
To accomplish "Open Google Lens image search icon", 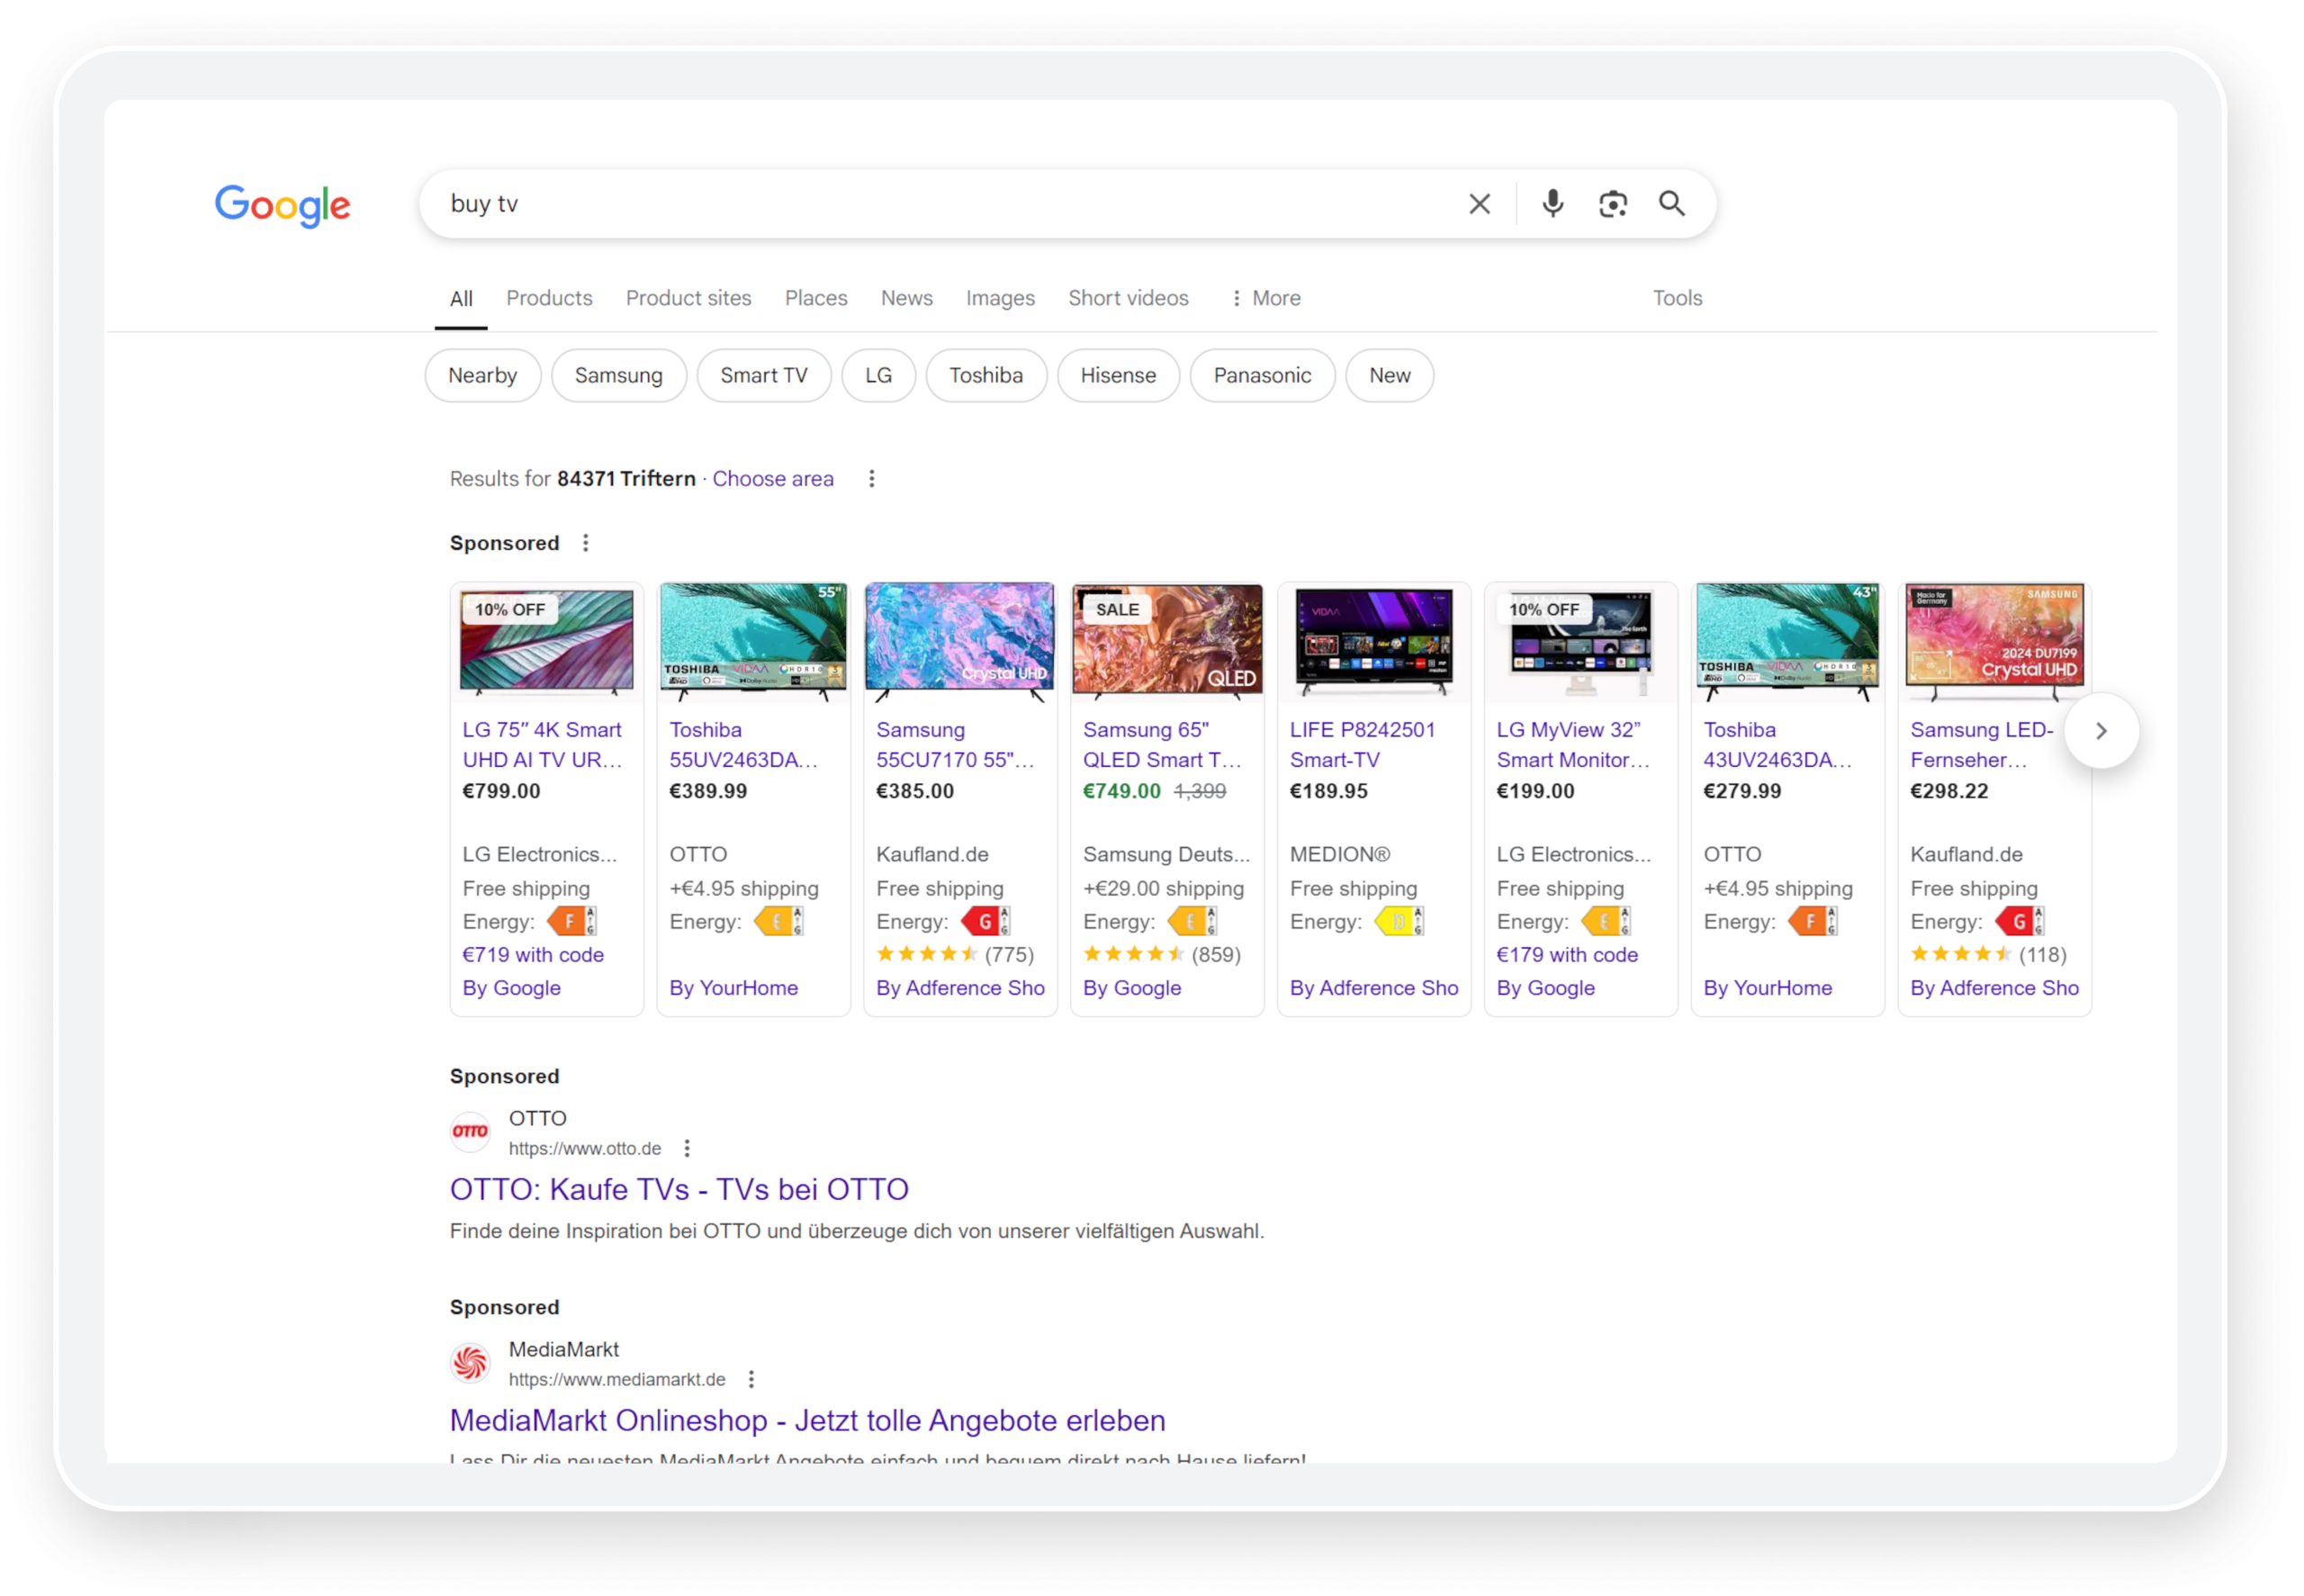I will click(x=1612, y=204).
